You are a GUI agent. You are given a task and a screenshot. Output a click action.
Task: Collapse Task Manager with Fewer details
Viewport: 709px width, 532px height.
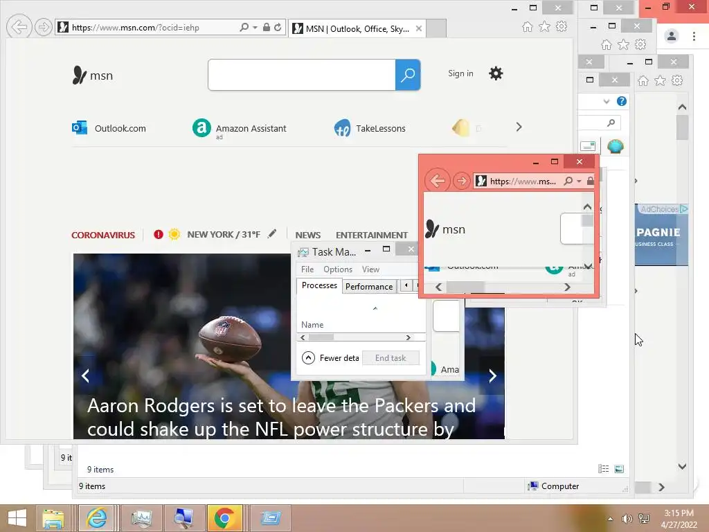coord(330,358)
